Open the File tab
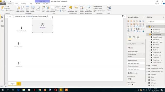Screen dimensions: 165x92 [3, 4]
